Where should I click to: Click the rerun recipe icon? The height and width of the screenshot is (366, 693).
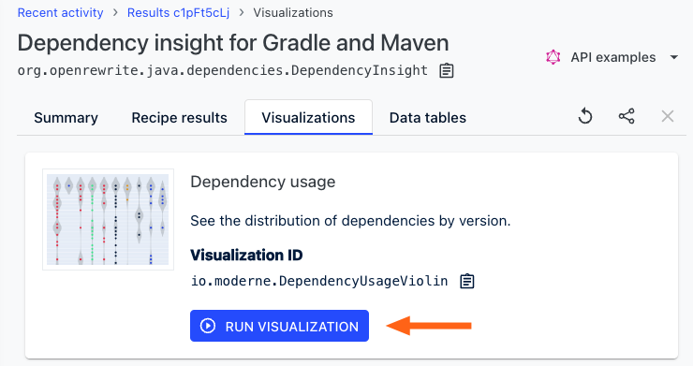(x=585, y=117)
